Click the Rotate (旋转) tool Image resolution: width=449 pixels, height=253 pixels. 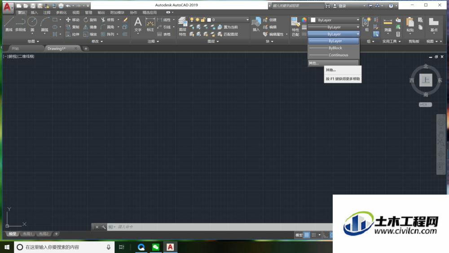90,20
